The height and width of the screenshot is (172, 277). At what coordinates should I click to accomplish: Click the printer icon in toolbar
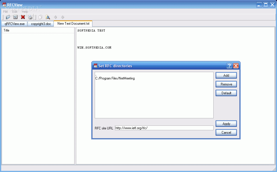point(30,17)
